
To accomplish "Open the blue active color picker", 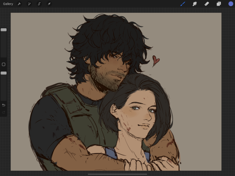I will click(231, 4).
